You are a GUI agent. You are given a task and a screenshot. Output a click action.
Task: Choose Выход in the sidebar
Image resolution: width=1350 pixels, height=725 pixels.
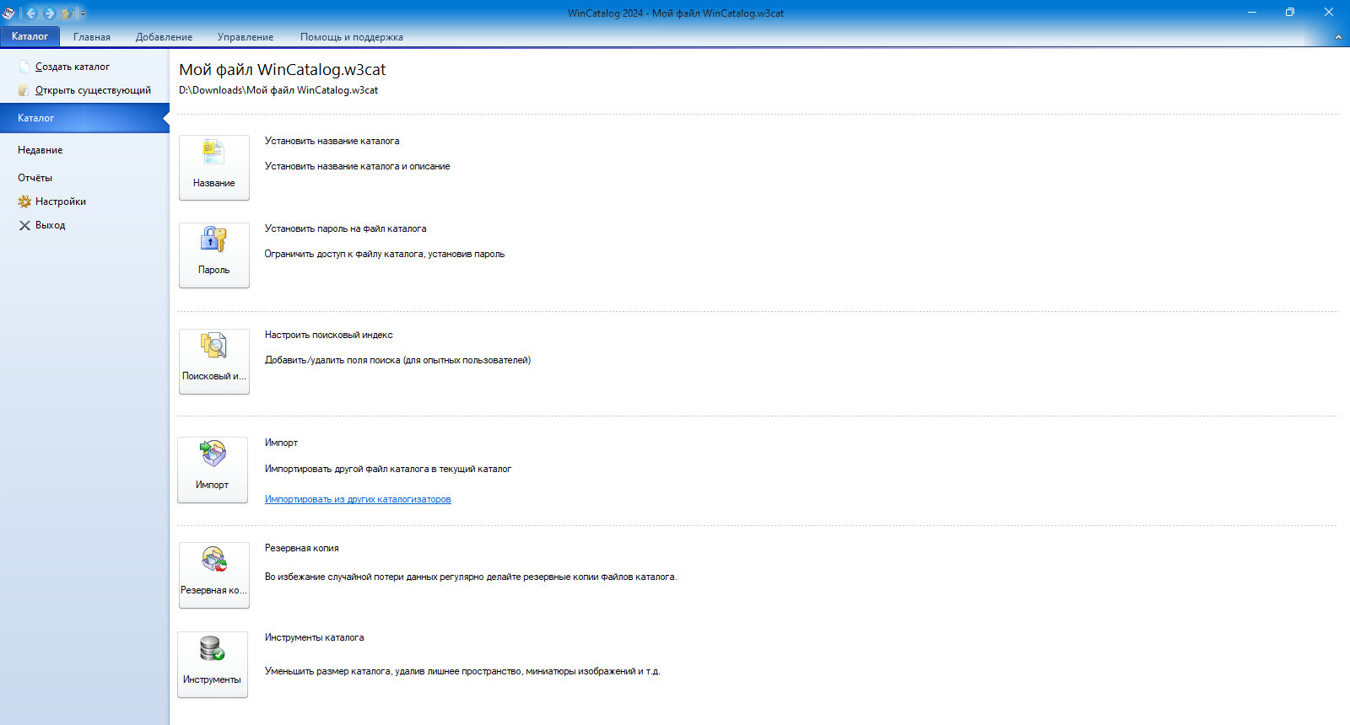(51, 225)
